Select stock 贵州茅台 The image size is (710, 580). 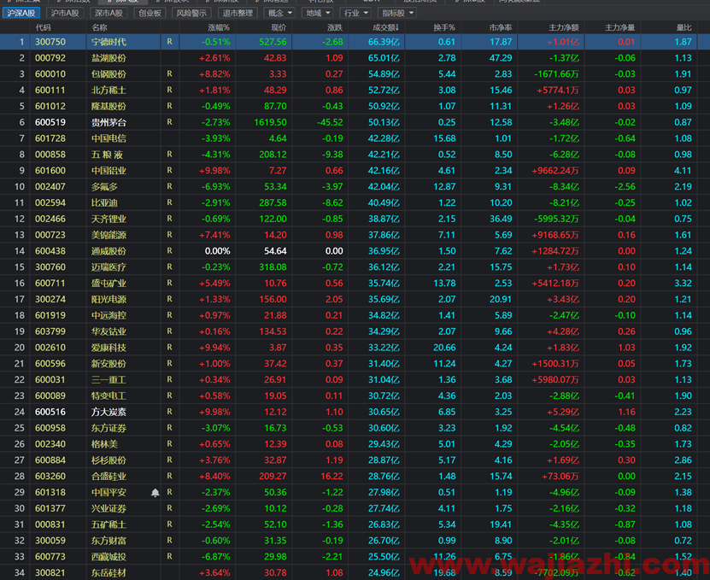pyautogui.click(x=109, y=122)
